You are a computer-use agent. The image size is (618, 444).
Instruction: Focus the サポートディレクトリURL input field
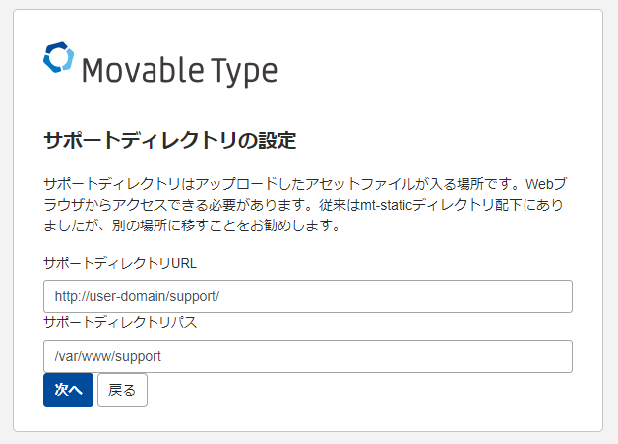[x=308, y=296]
